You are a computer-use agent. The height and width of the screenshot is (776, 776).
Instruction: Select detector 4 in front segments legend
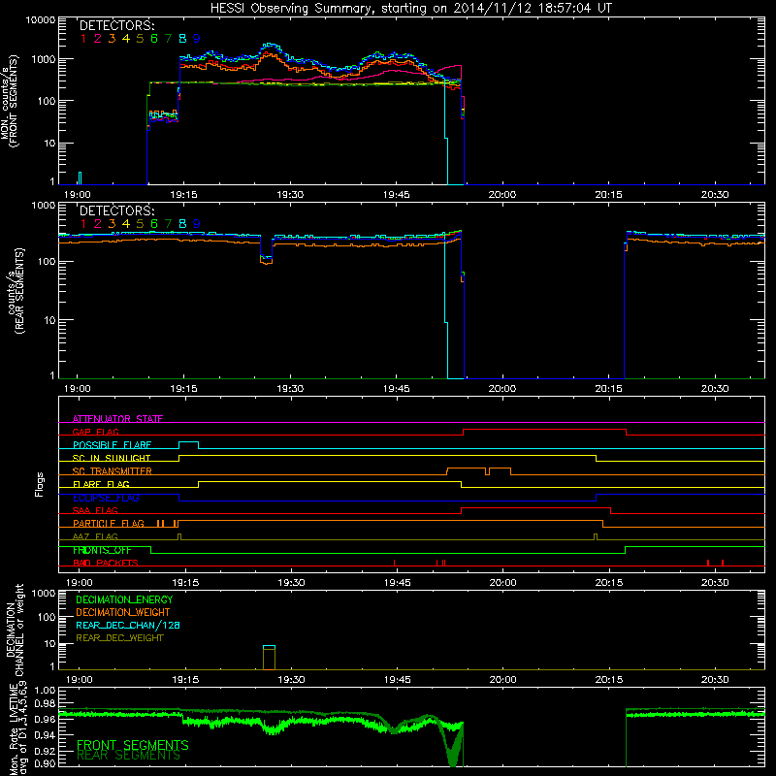[x=126, y=39]
